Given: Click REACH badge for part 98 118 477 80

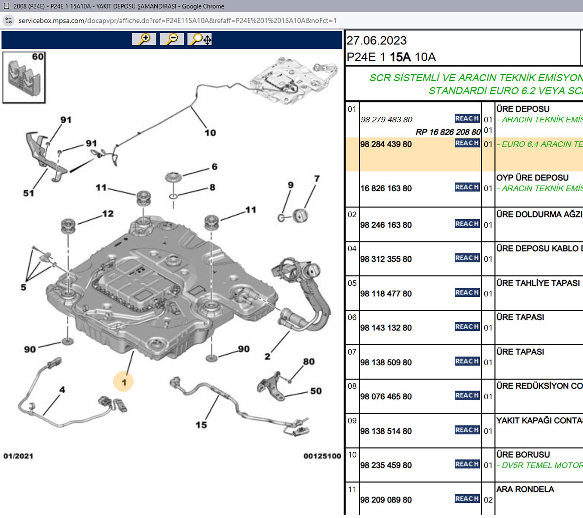Looking at the screenshot, I should point(467,293).
